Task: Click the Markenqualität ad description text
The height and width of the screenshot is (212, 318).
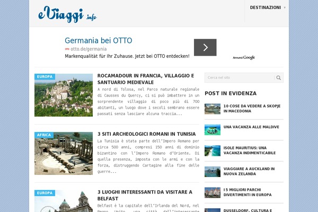Action: click(x=127, y=56)
